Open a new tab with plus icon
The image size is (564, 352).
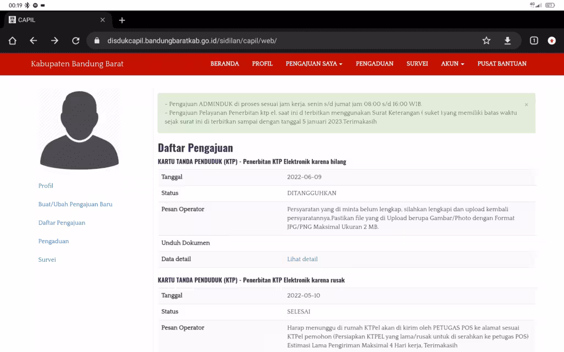click(122, 20)
